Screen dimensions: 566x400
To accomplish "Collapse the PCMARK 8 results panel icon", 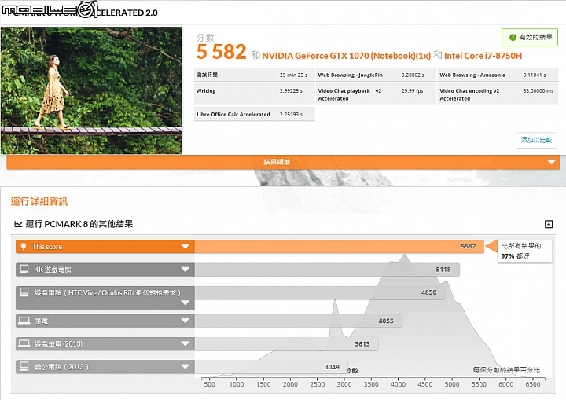I will [x=549, y=224].
